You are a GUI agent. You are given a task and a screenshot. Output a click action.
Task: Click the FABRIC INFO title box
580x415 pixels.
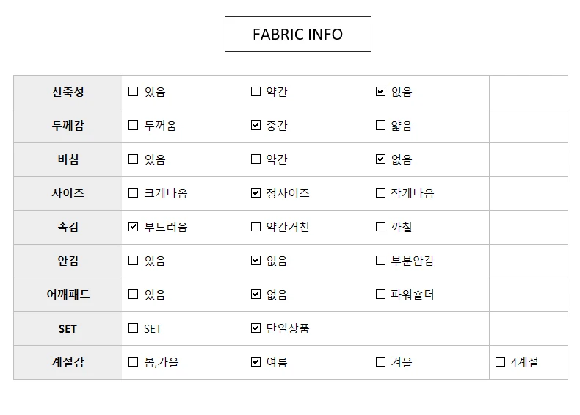point(297,35)
